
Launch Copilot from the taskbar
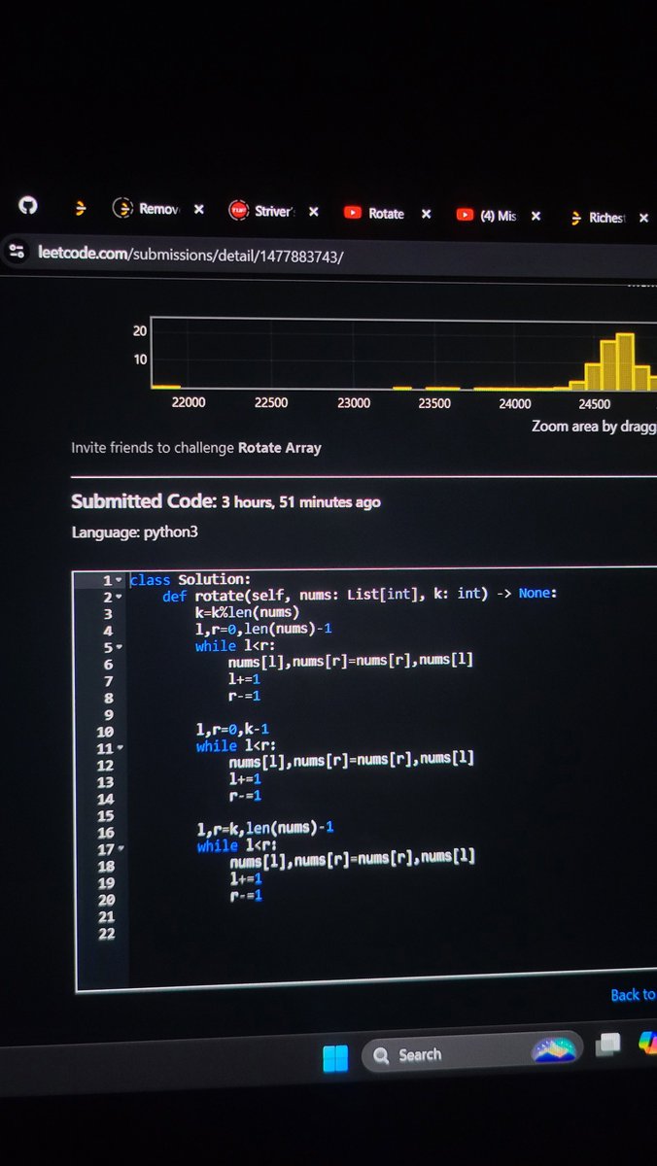tap(648, 1041)
